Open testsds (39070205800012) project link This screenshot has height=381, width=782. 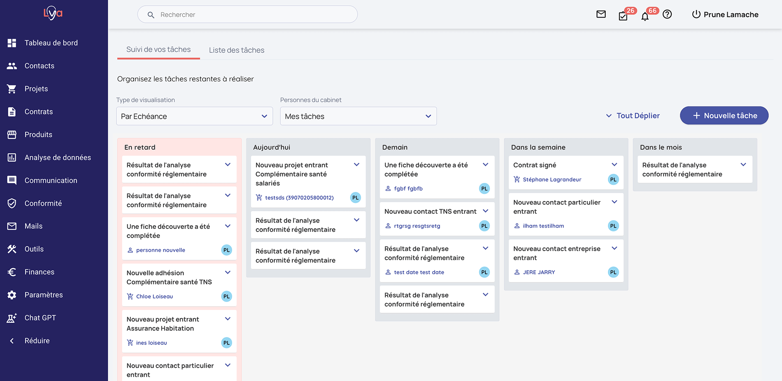point(299,198)
